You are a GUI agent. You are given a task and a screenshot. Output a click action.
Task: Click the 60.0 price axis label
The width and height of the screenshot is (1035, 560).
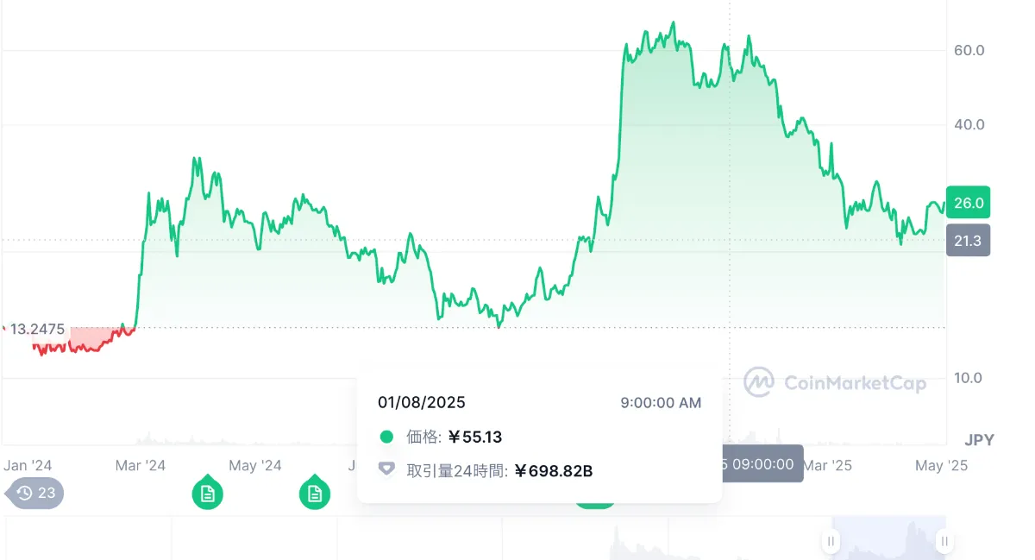pos(969,51)
